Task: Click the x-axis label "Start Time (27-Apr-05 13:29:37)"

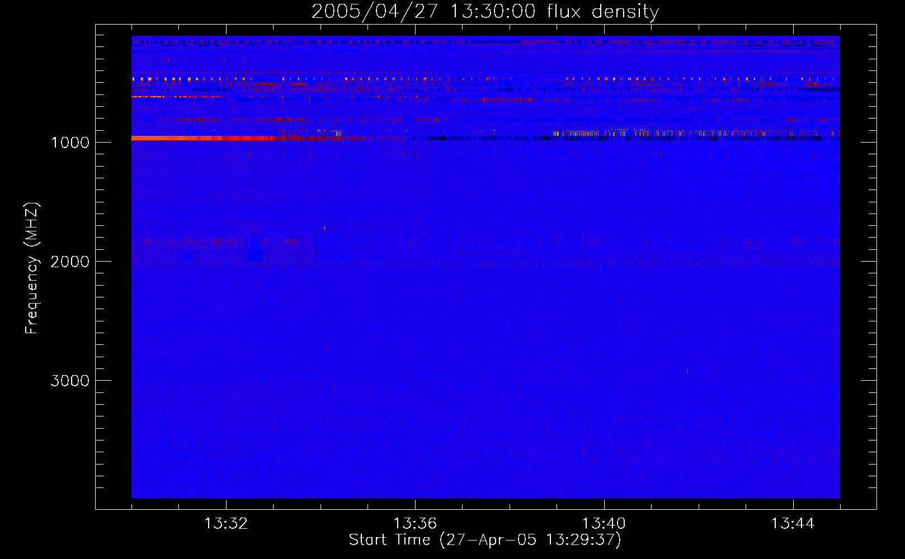Action: (x=485, y=540)
